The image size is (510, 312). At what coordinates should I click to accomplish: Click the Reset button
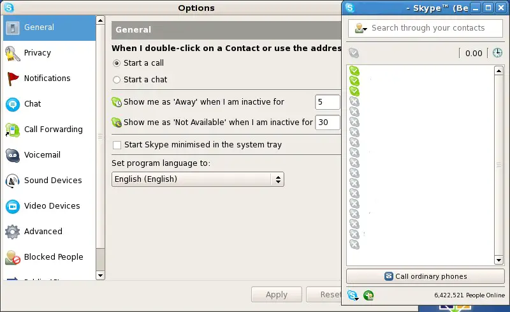coord(324,295)
